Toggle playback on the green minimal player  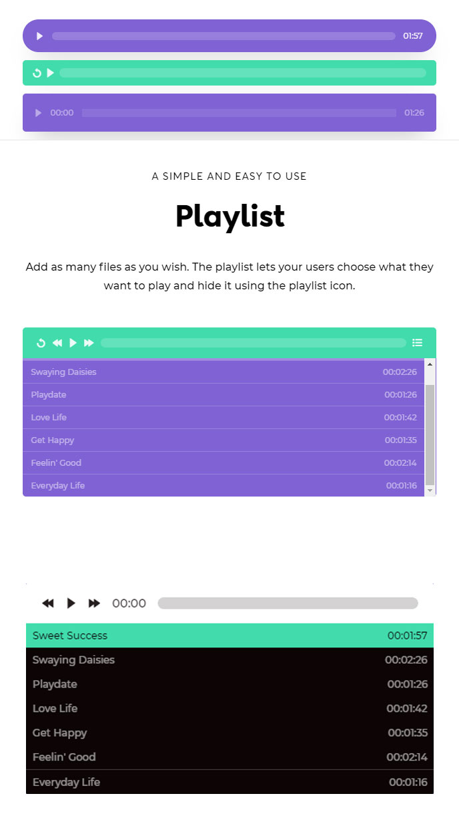tap(49, 73)
